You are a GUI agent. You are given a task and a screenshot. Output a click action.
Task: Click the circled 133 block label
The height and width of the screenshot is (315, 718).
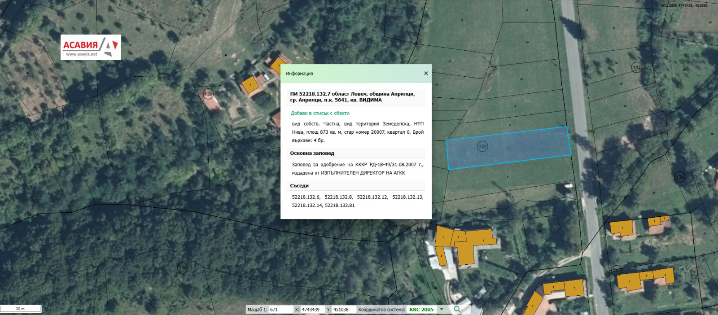click(636, 67)
